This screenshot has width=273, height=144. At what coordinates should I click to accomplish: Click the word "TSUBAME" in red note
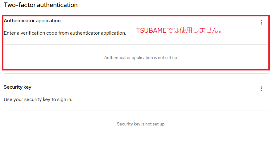pyautogui.click(x=151, y=31)
